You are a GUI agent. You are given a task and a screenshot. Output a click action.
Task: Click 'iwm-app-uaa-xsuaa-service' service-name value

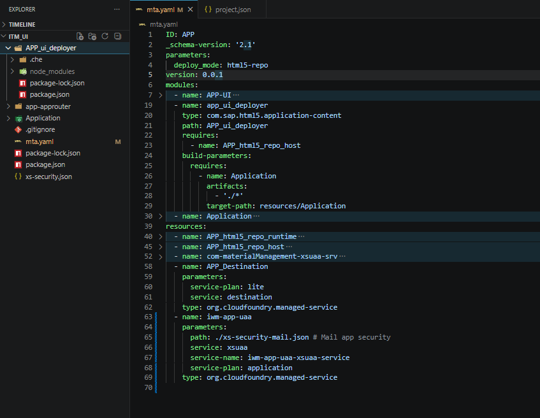(298, 357)
